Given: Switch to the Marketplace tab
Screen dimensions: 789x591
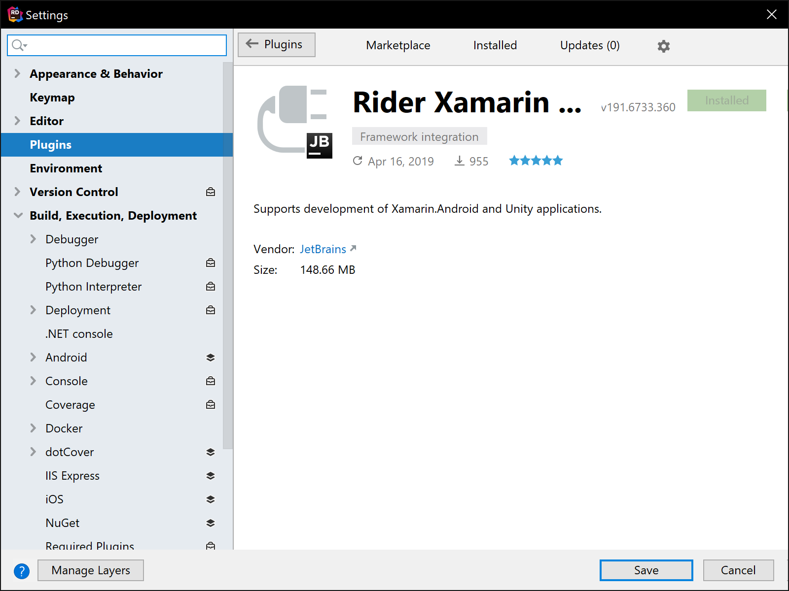Looking at the screenshot, I should coord(398,45).
